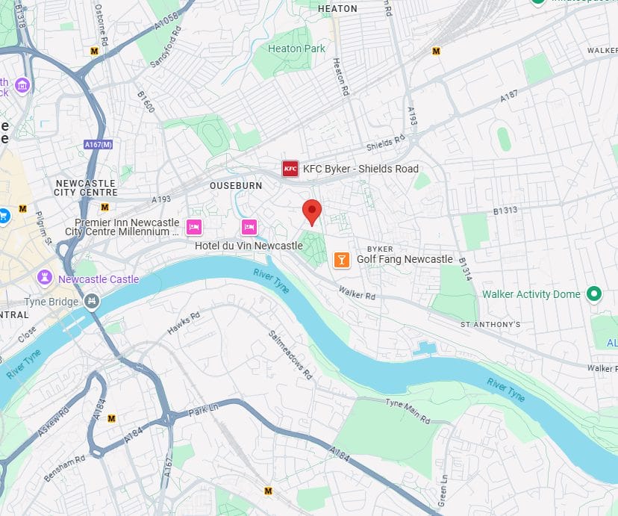Viewport: 618px width, 516px height.
Task: Click the Newcastle Castle text label
Action: point(99,279)
